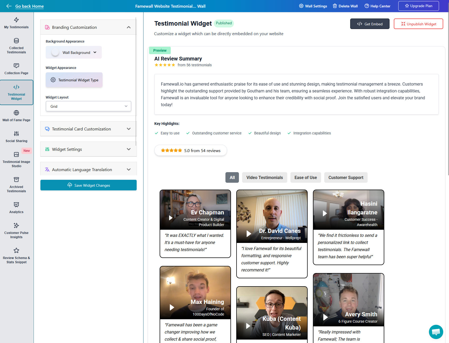Screen dimensions: 449x343
Task: Collapse Branding Customization section chevron
Action: click(x=129, y=27)
